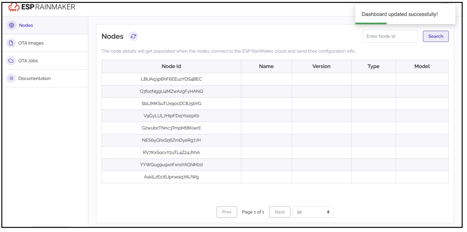Click the Dashboard updated successfully notification
Screen dimensions: 467x232
[405, 14]
